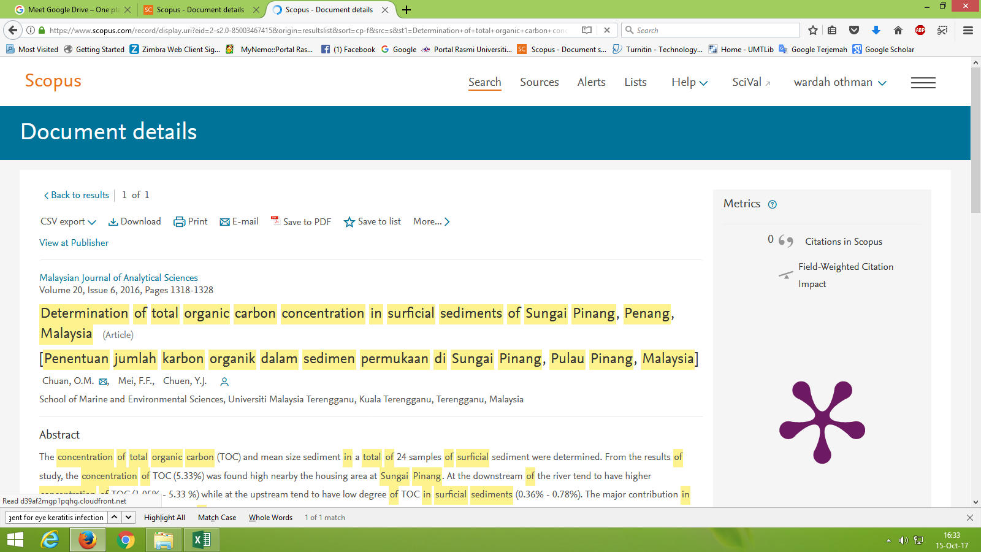Open the View at Publisher link
The width and height of the screenshot is (981, 552).
tap(74, 243)
